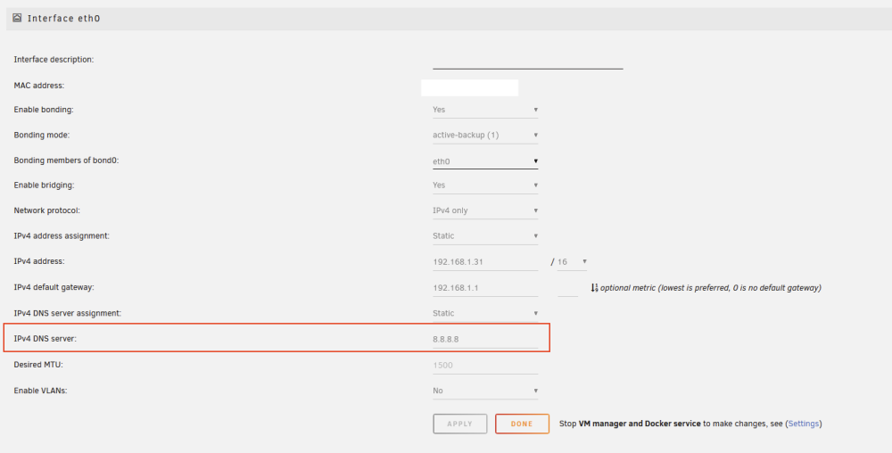Click 'Stop VM manager and Docker service' text
Viewport: 892px width, 453px height.
(x=631, y=424)
